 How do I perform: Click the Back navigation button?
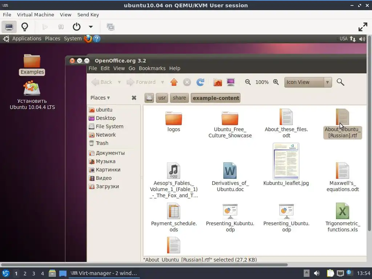click(x=102, y=82)
